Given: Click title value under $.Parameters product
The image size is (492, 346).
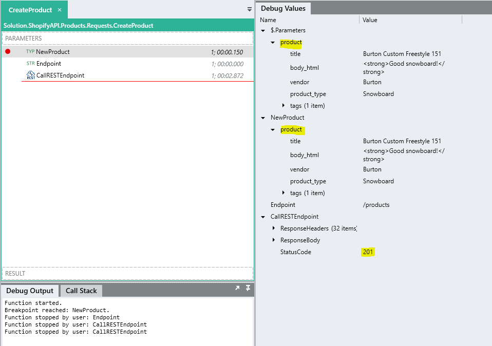Looking at the screenshot, I should (x=402, y=54).
